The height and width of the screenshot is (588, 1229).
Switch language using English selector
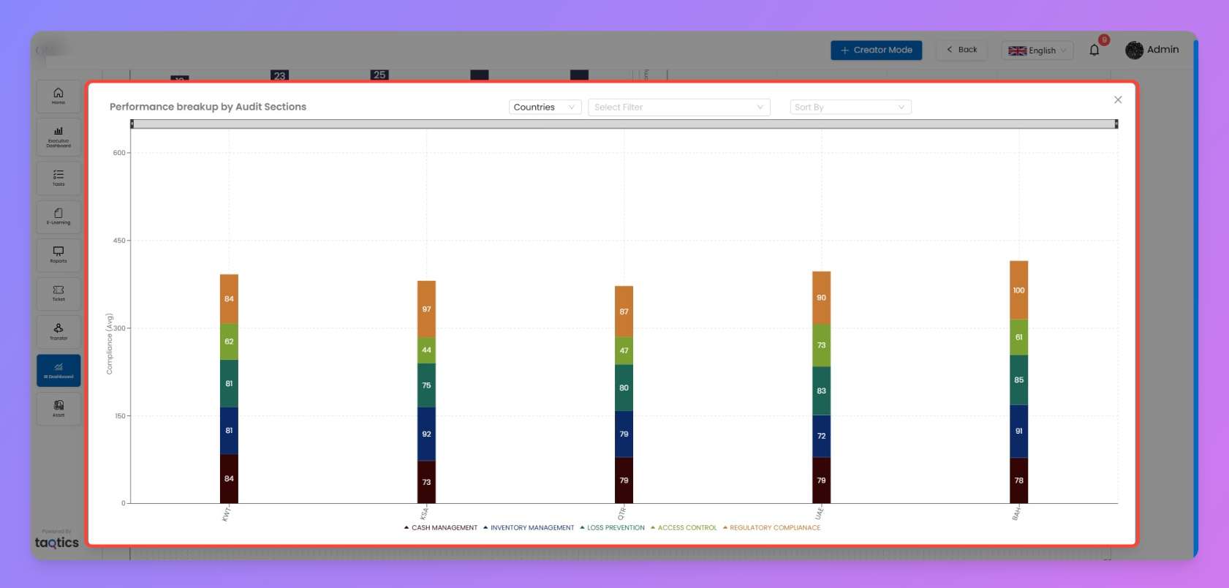(x=1037, y=50)
